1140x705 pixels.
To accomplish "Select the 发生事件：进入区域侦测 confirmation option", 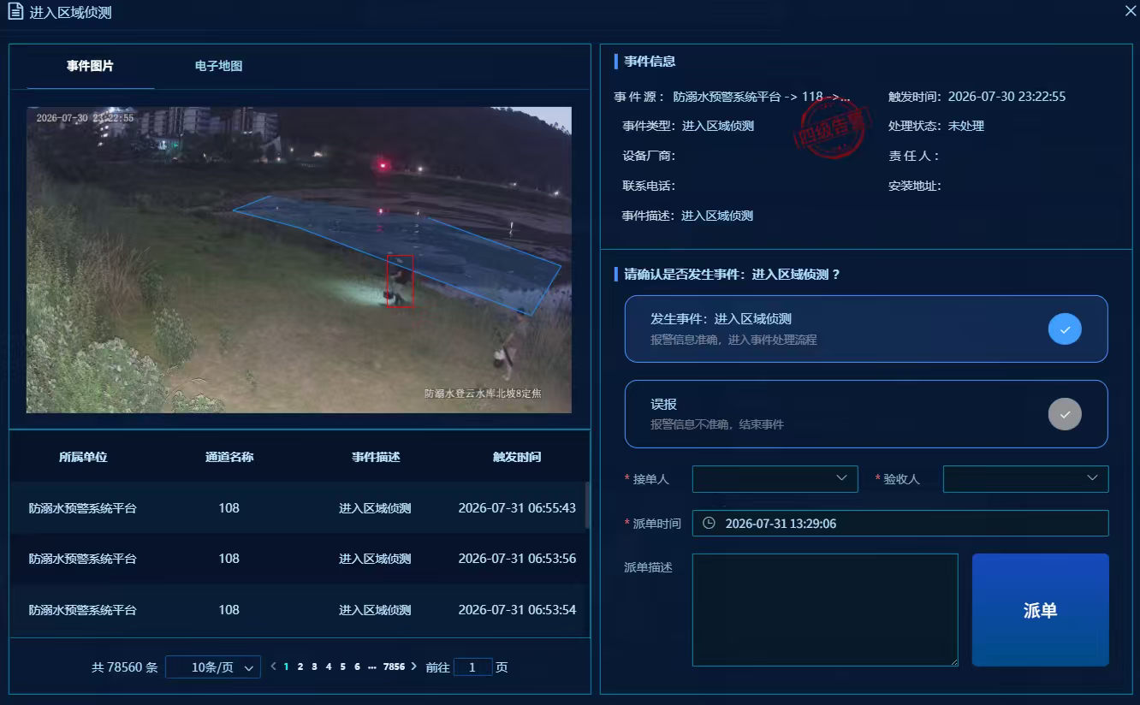I will click(x=866, y=329).
